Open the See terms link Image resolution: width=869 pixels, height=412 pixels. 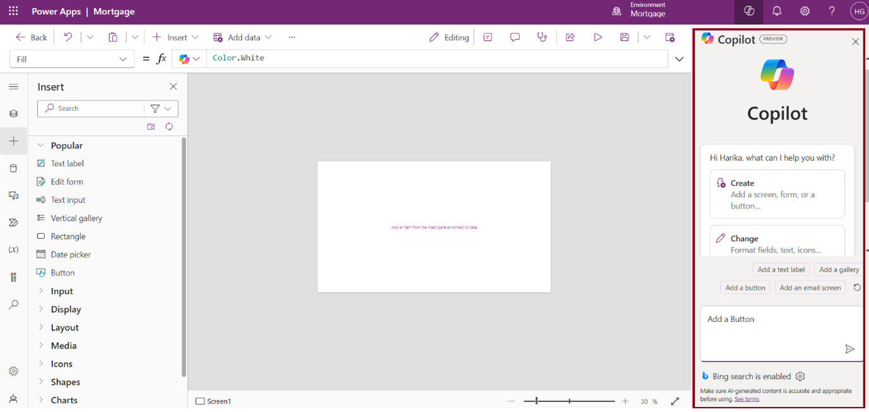[747, 399]
